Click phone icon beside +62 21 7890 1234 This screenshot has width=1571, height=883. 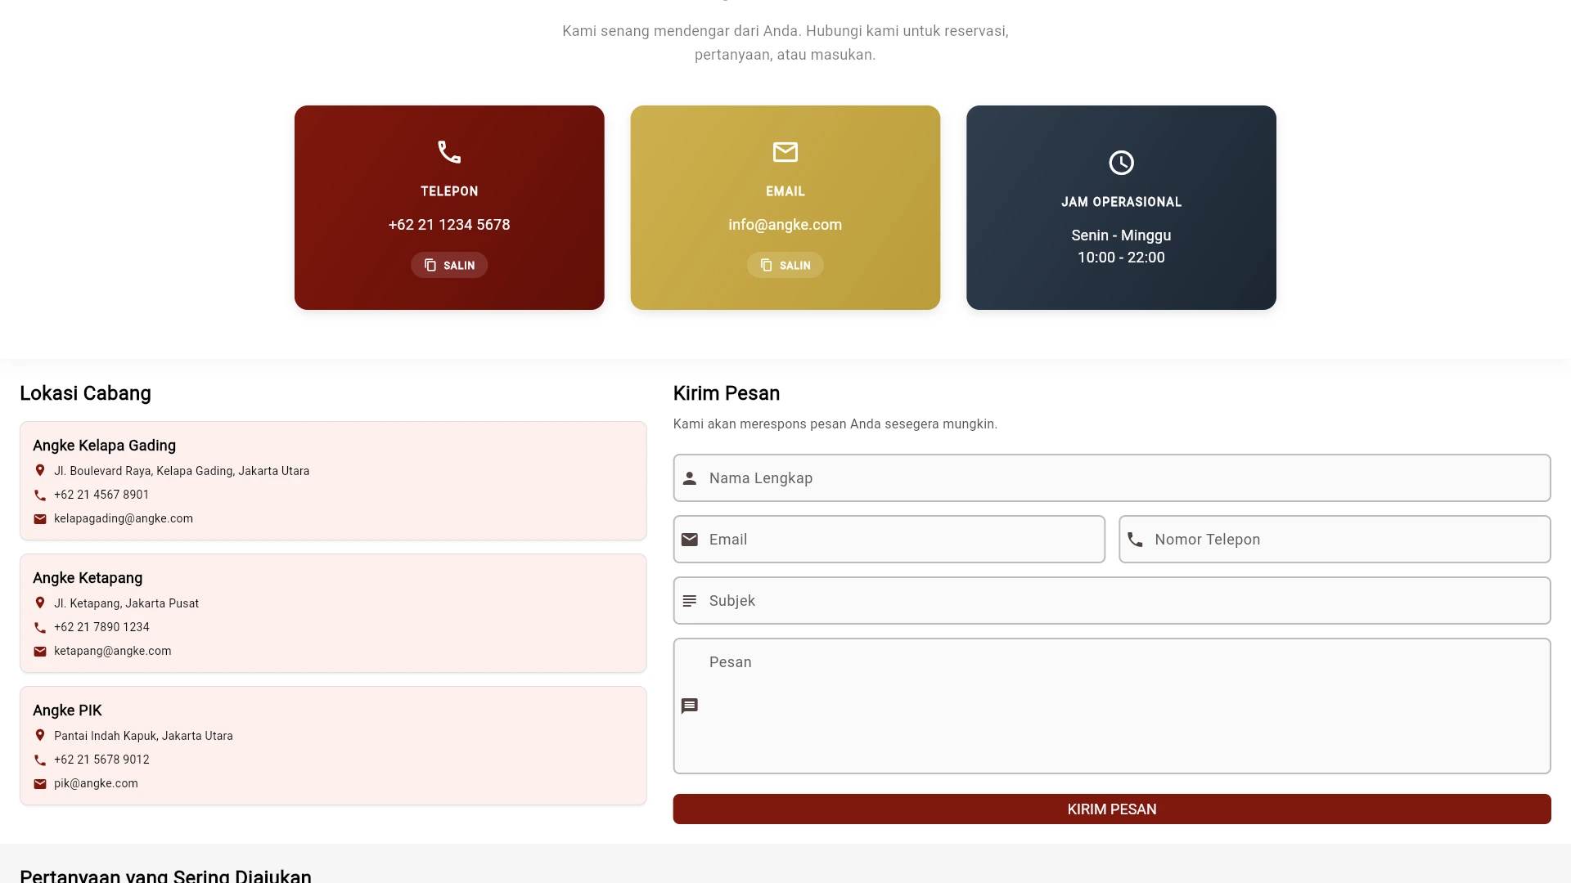point(40,628)
